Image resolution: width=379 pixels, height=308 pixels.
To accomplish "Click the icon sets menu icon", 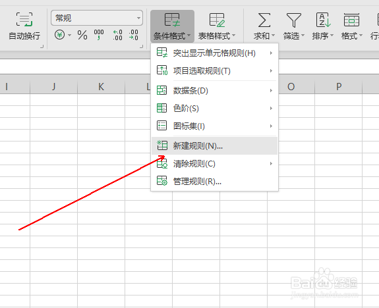I will click(x=161, y=126).
